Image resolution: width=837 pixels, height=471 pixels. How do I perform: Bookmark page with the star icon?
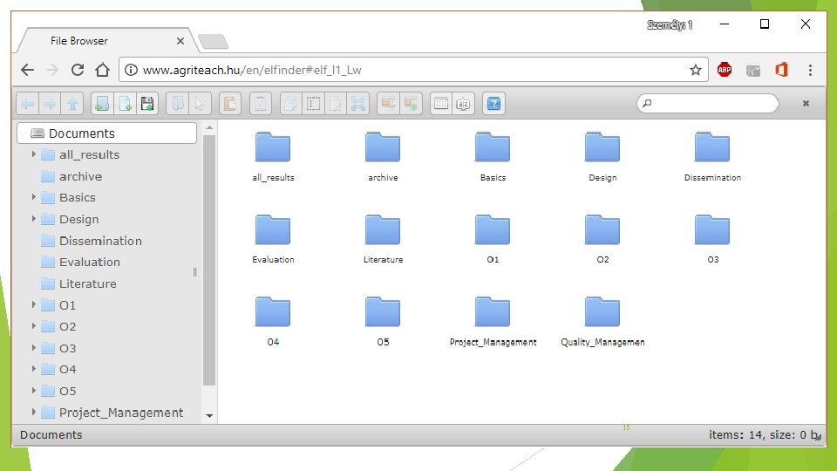pyautogui.click(x=695, y=70)
